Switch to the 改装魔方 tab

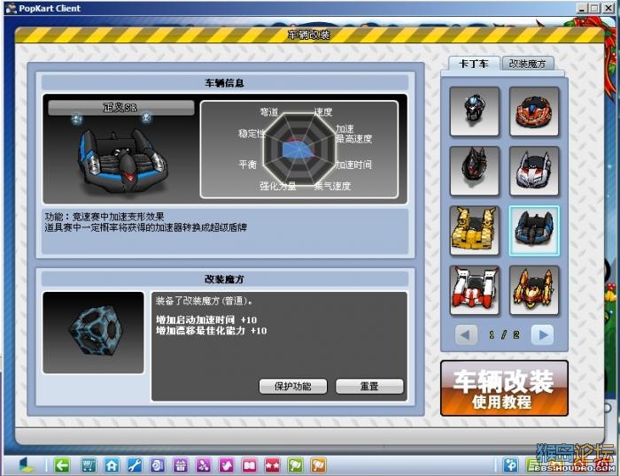528,64
